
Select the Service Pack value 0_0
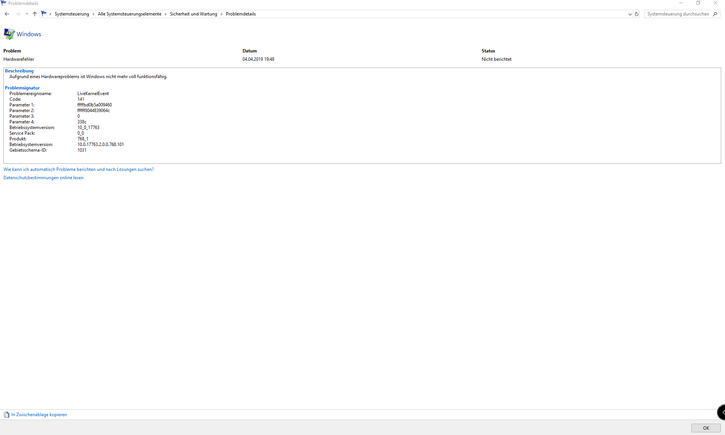(x=81, y=133)
